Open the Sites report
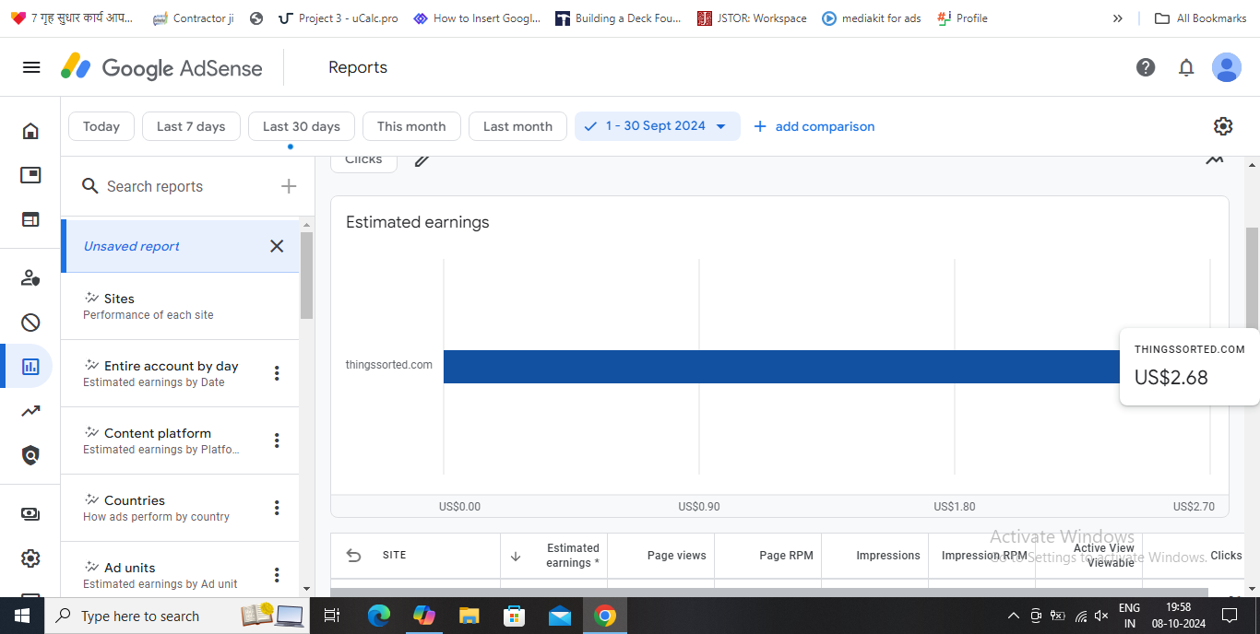1260x634 pixels. 180,306
